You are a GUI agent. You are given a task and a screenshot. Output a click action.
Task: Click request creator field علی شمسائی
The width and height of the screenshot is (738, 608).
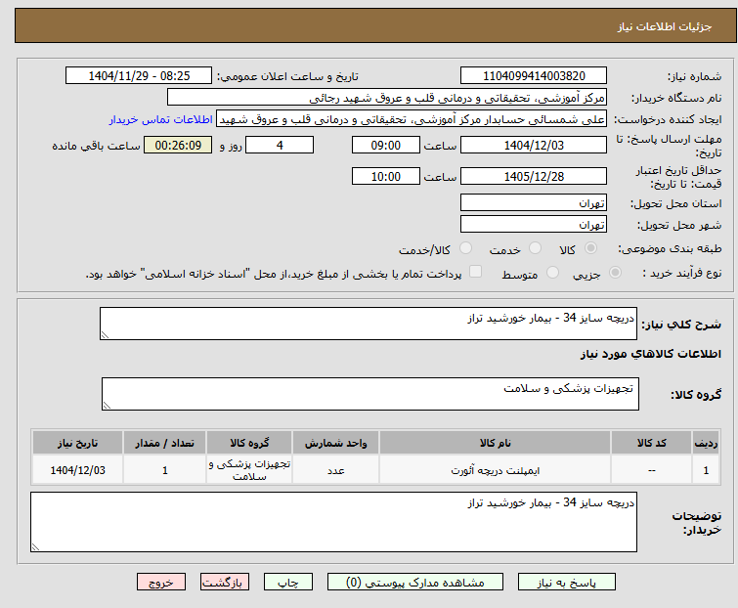coord(412,119)
